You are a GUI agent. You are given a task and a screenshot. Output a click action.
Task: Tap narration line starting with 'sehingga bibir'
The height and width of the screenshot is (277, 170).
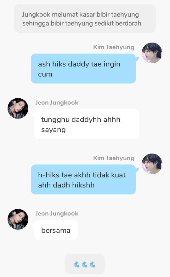[82, 23]
